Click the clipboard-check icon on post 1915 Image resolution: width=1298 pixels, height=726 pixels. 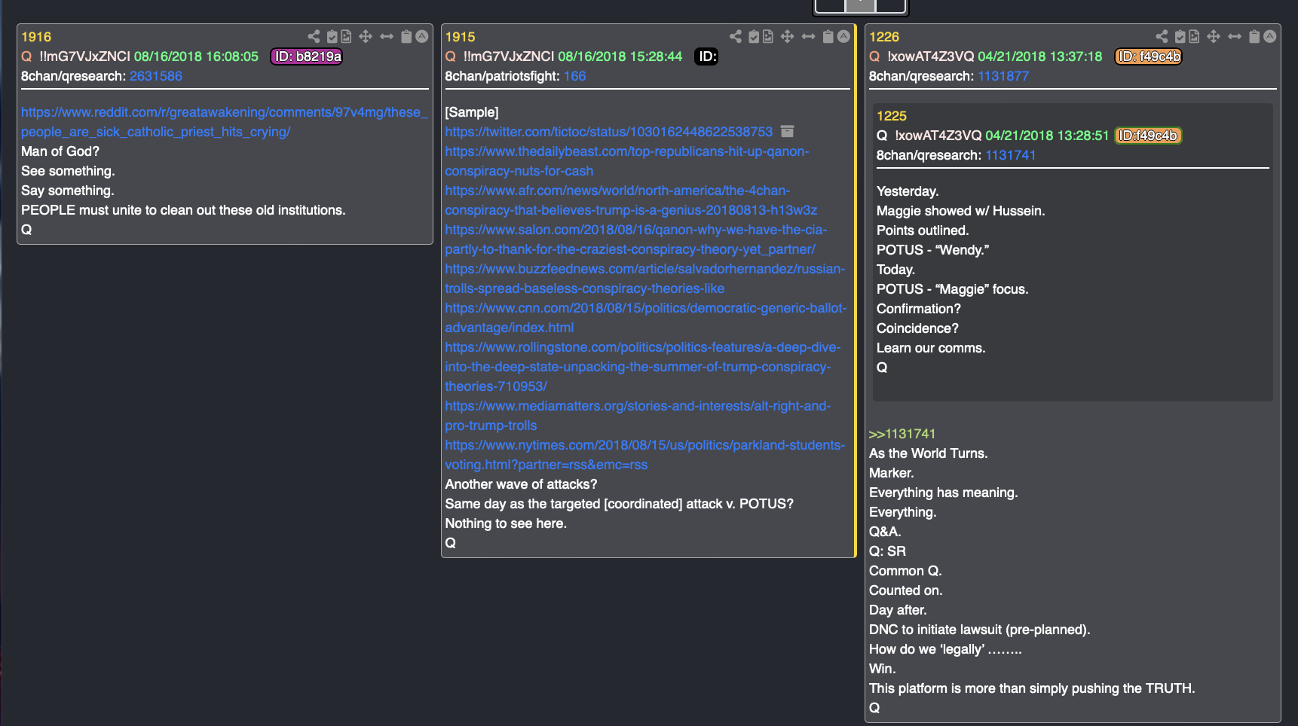click(x=754, y=36)
